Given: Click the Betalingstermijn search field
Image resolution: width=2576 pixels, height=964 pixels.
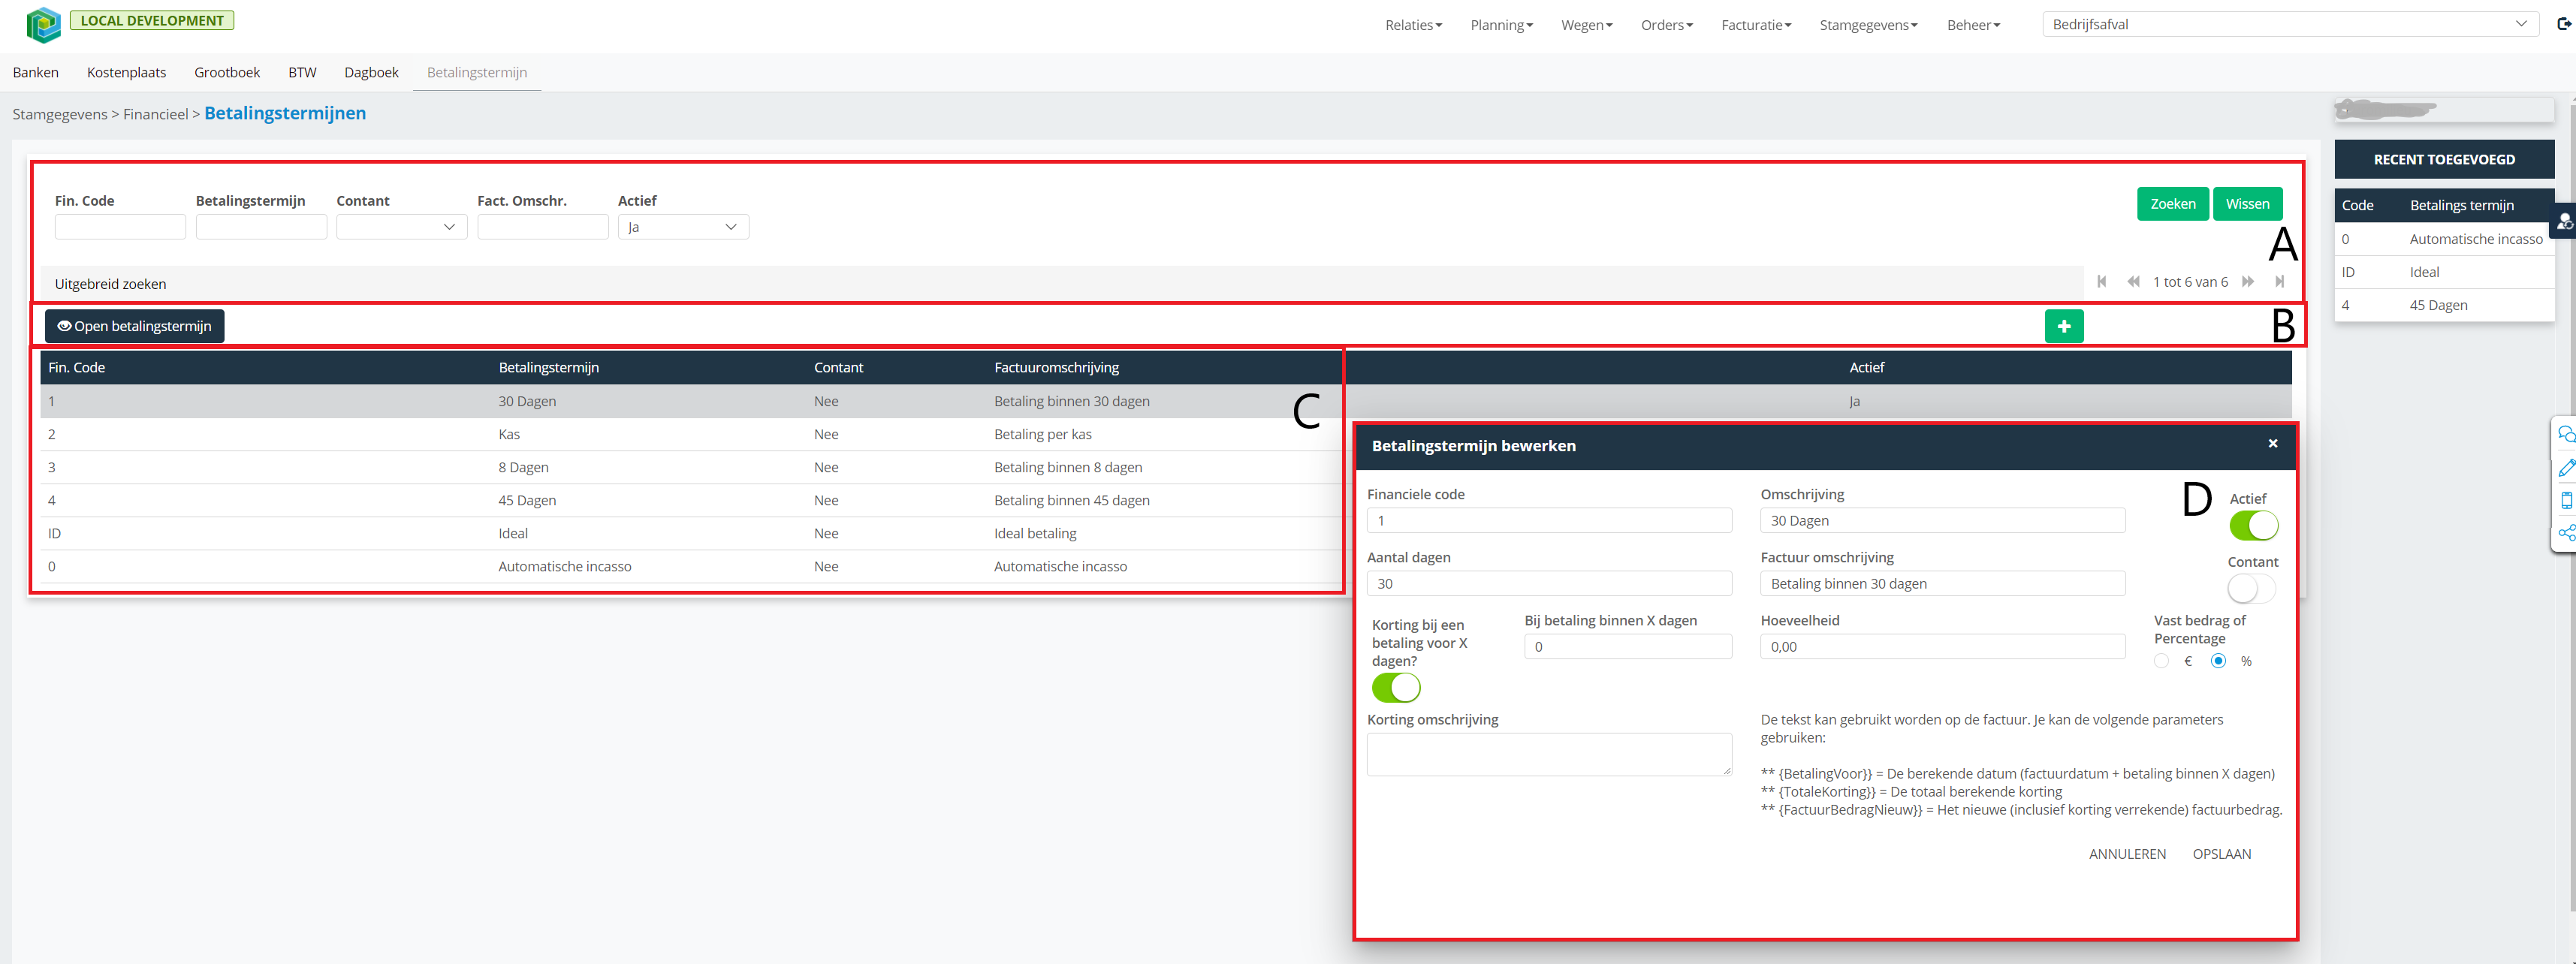Looking at the screenshot, I should coord(261,227).
